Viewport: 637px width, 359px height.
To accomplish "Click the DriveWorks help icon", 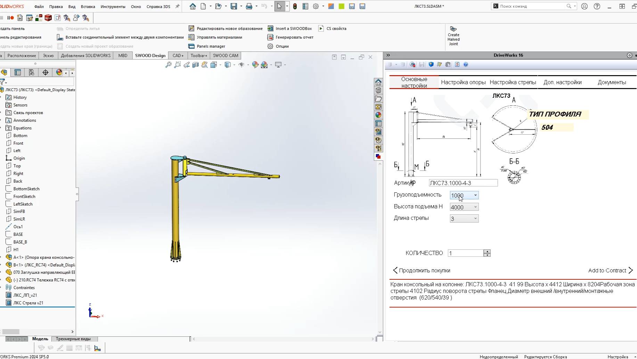I will pyautogui.click(x=466, y=64).
